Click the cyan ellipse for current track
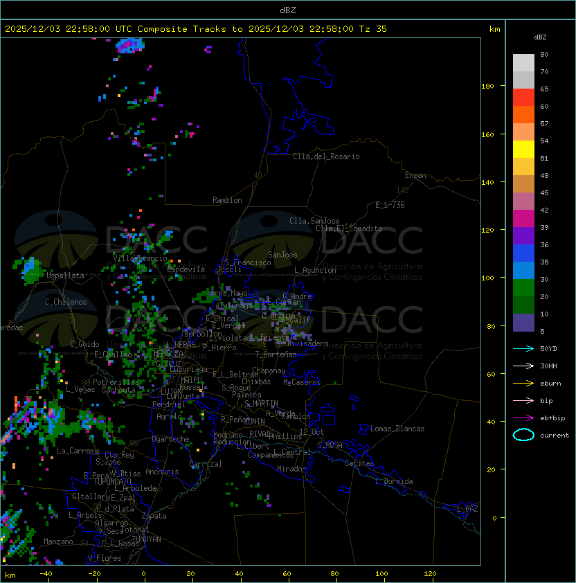 (523, 435)
